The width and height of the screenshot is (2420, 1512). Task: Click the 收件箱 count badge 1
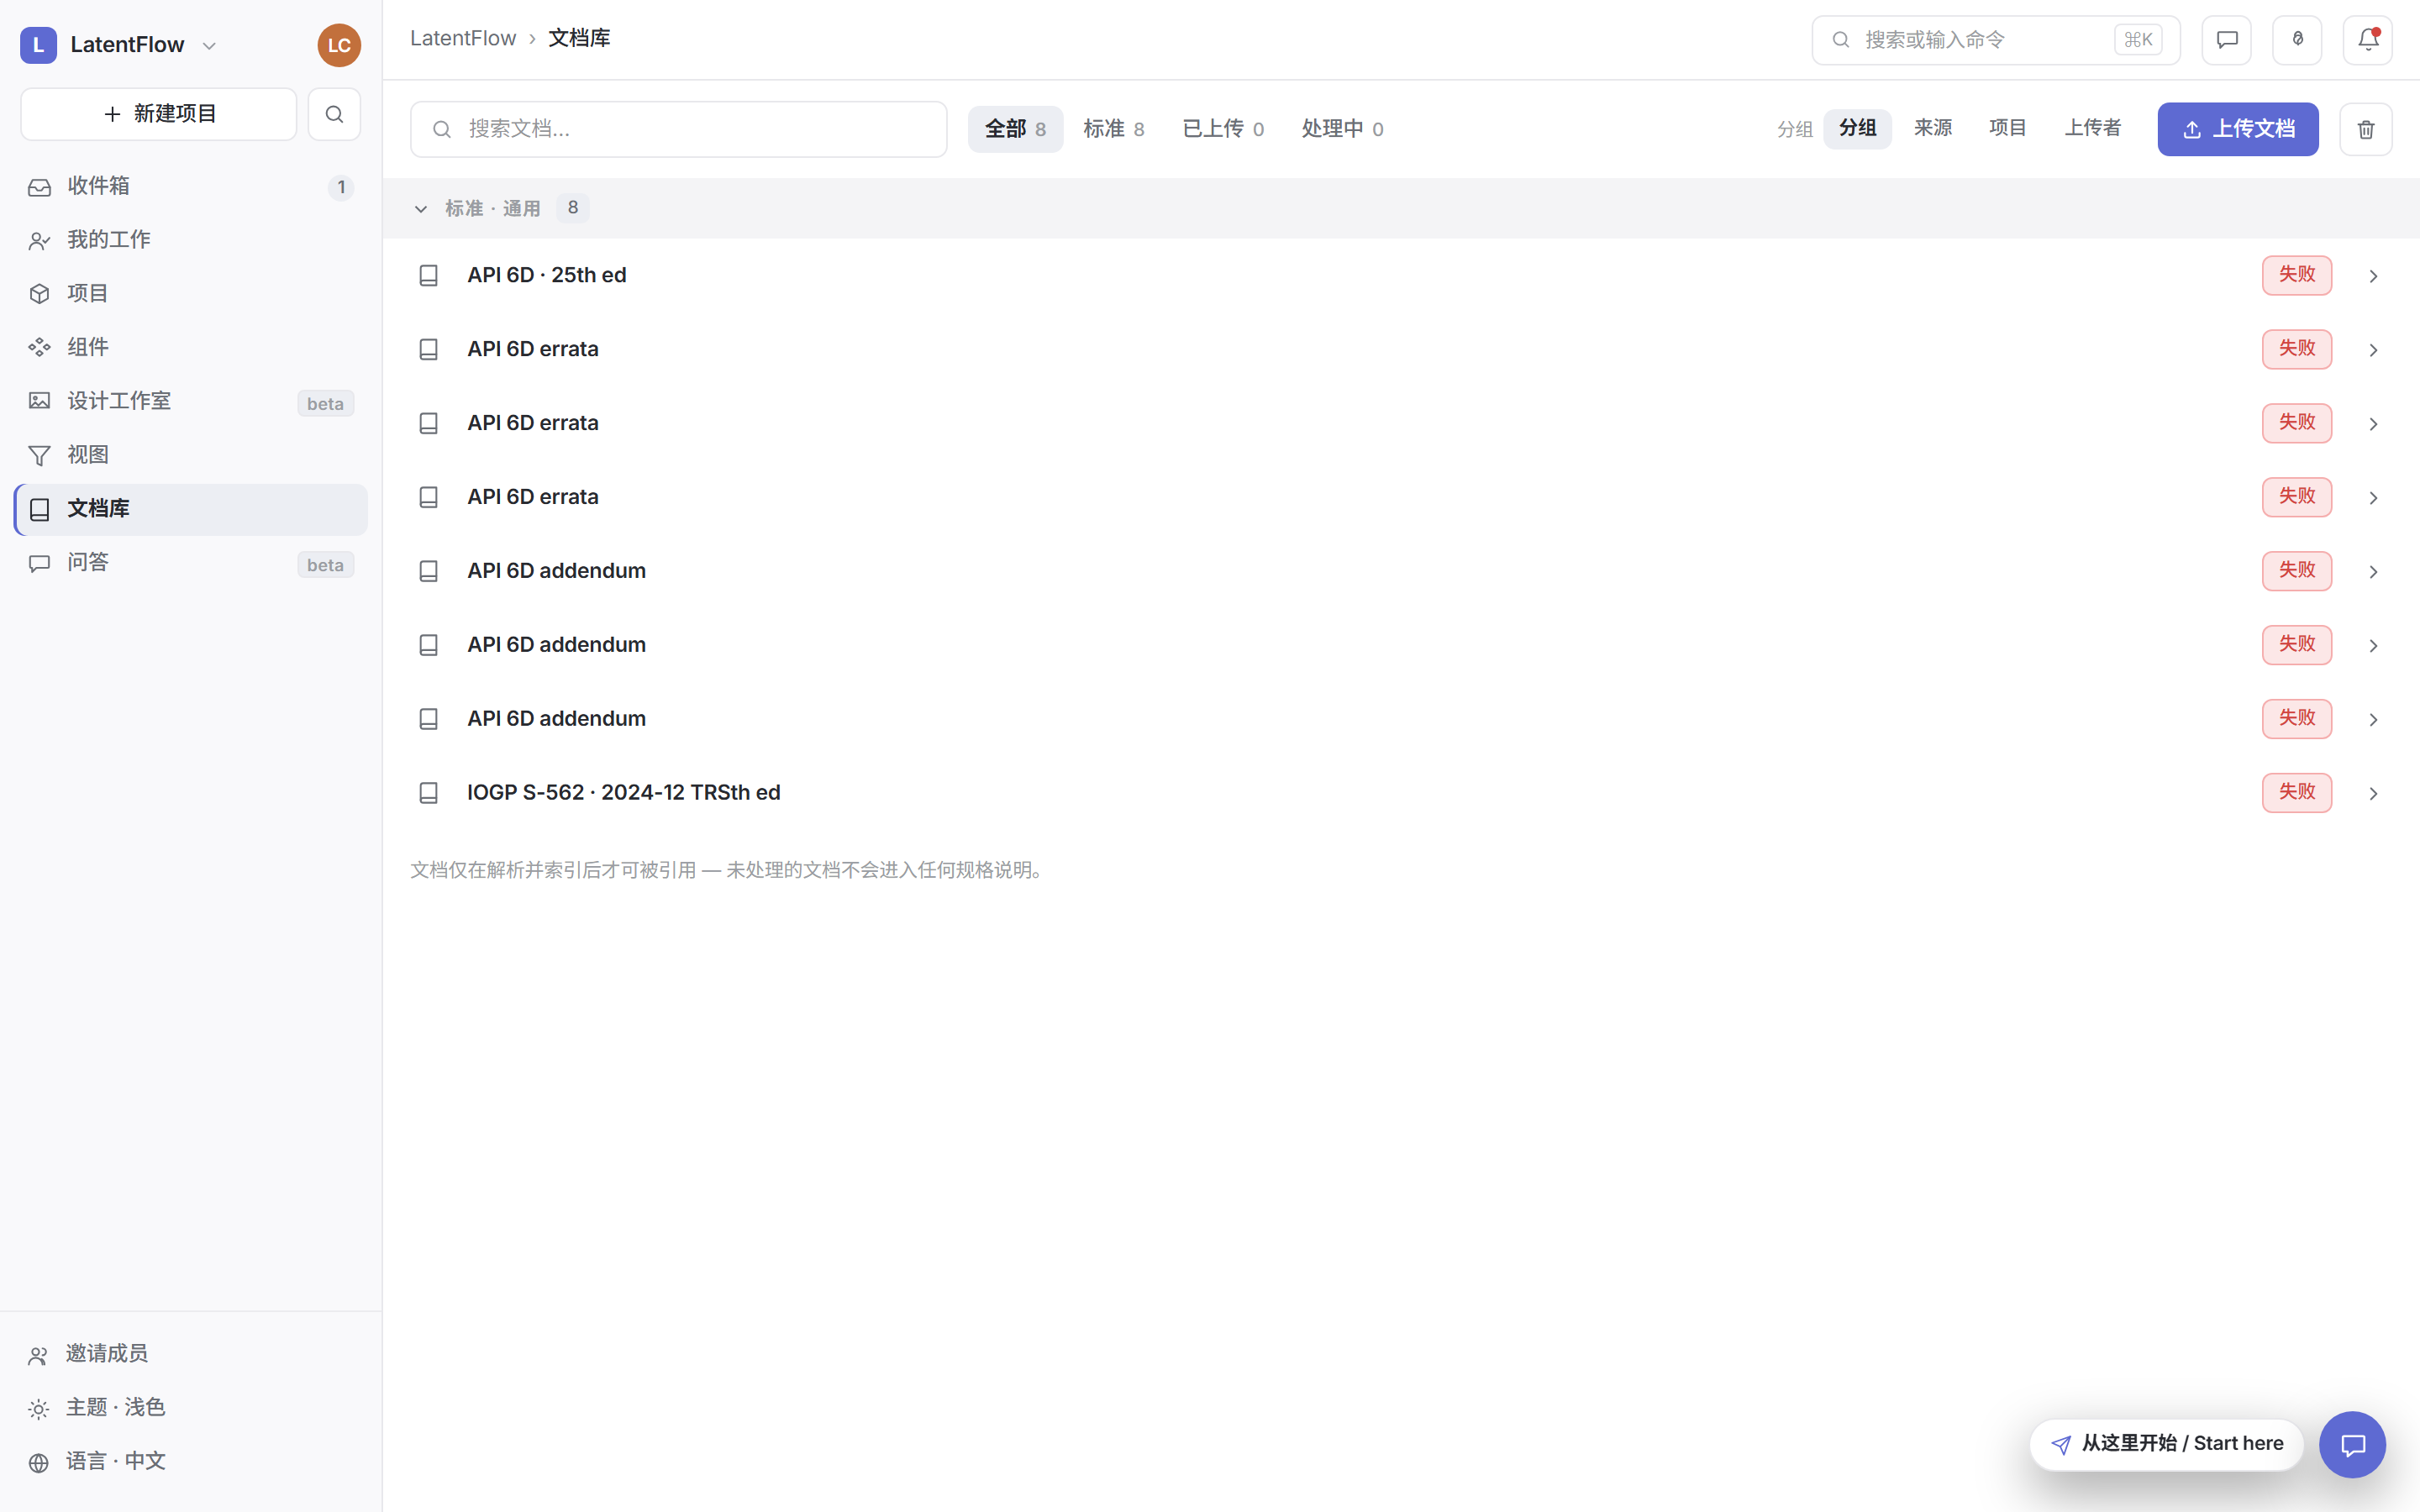[x=341, y=187]
